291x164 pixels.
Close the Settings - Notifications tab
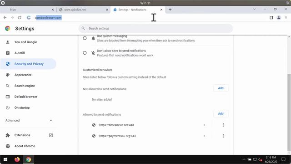tap(161, 10)
